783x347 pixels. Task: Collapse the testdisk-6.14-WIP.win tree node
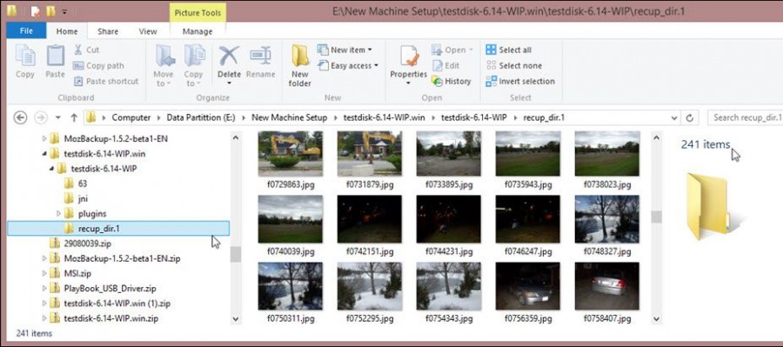(44, 154)
